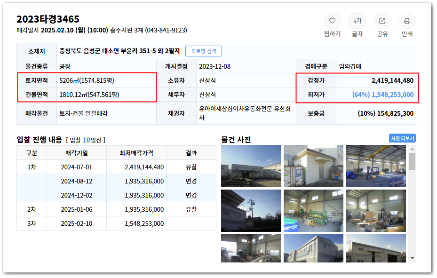Open the bottom-left warehouse interior photo
437x278 pixels.
click(251, 248)
